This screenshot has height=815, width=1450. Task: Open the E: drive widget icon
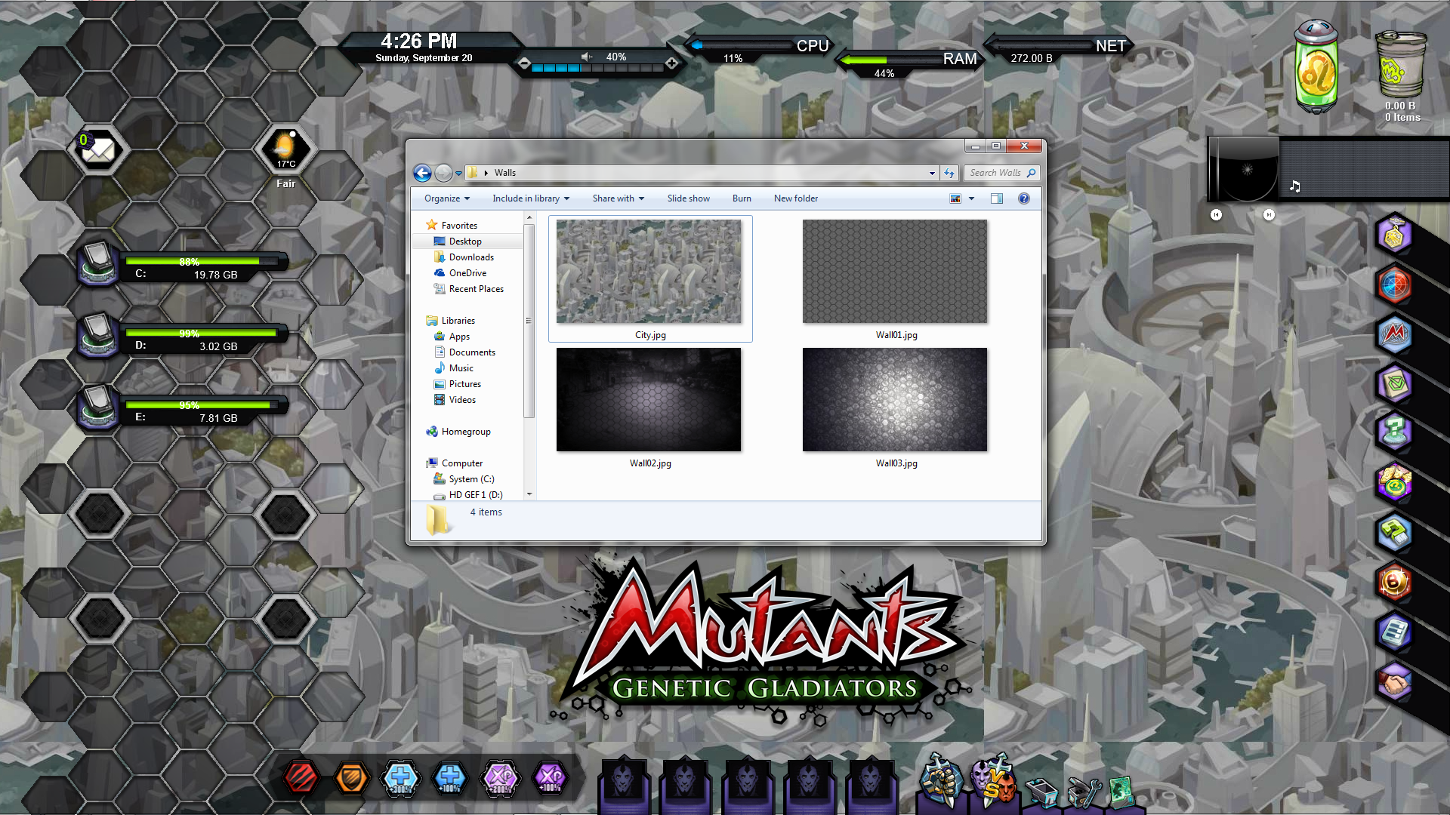tap(99, 406)
